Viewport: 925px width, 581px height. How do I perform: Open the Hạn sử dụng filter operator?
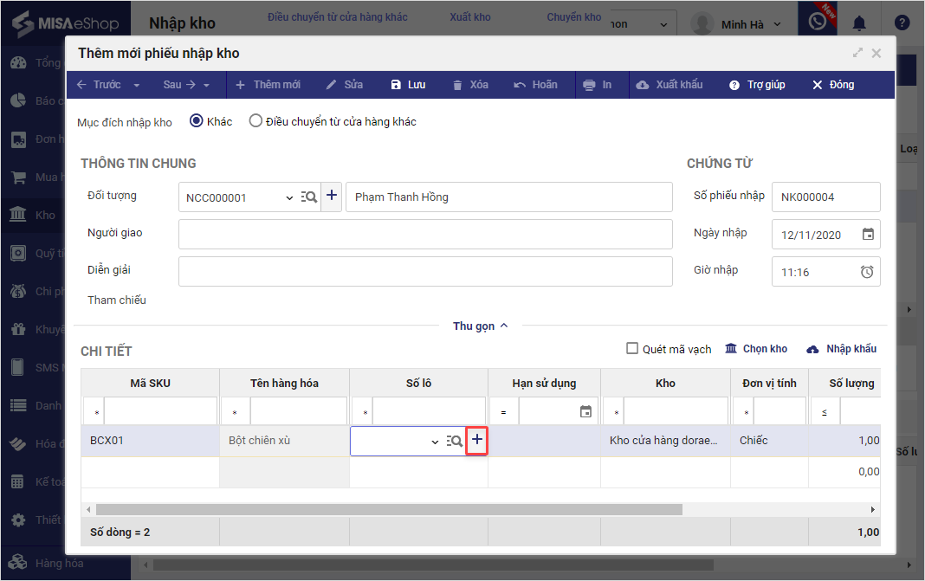(504, 411)
